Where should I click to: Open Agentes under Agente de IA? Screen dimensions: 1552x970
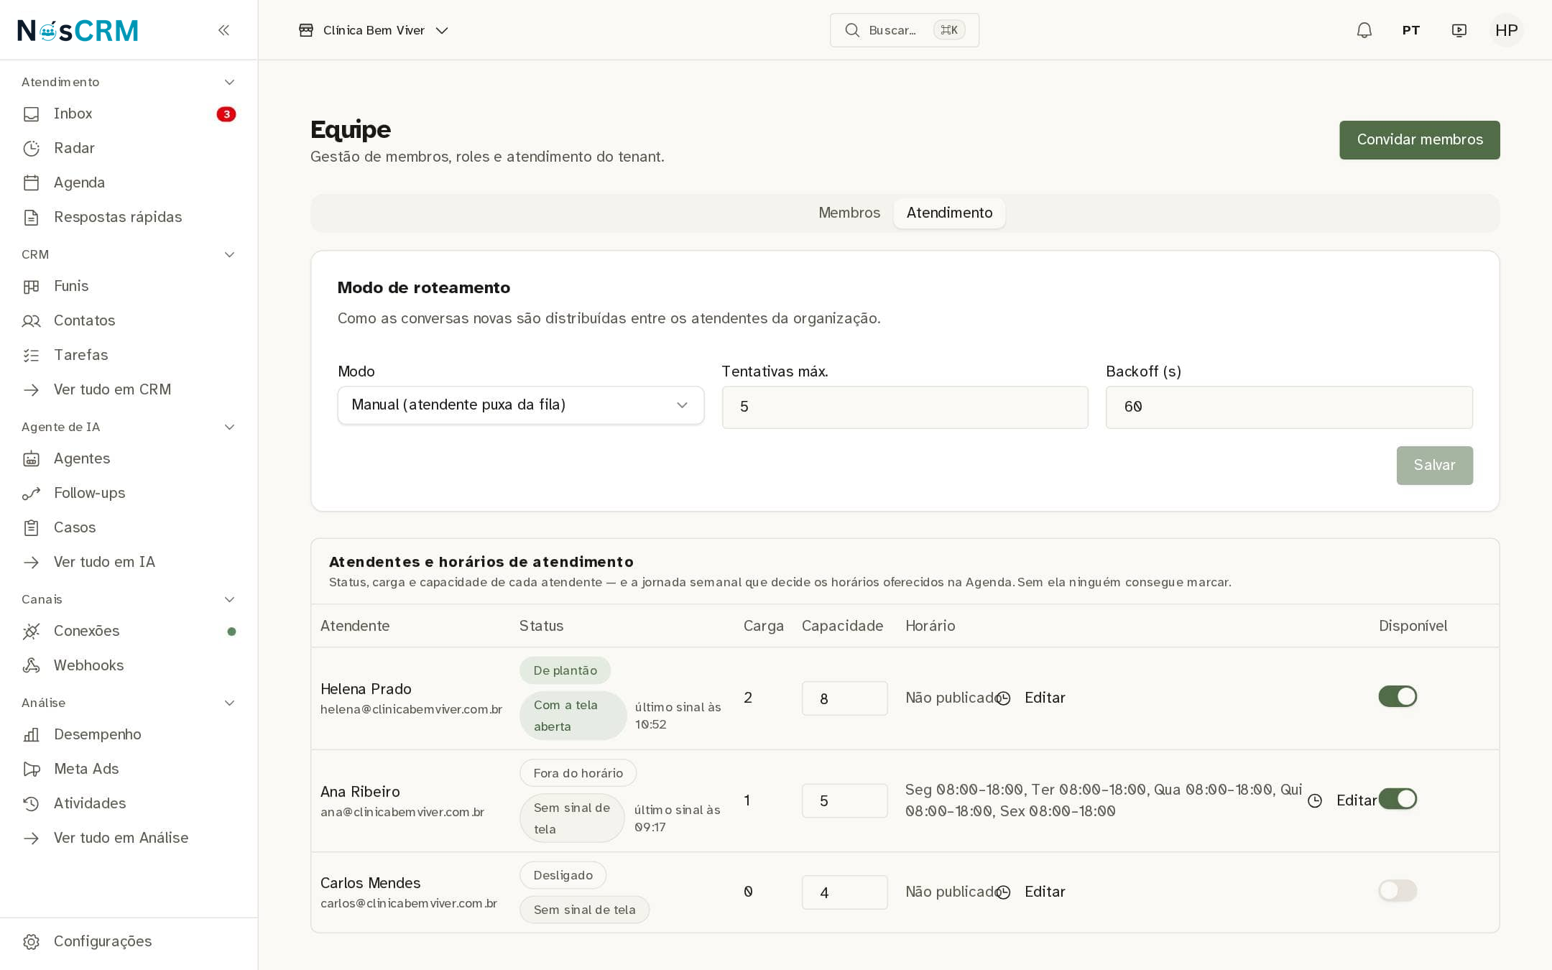129,458
